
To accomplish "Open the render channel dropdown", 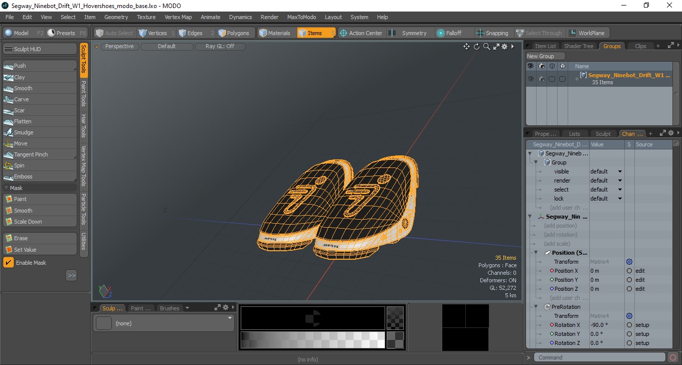I will [x=620, y=180].
